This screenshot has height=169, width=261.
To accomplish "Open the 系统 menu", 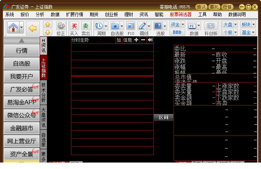I will (x=10, y=15).
